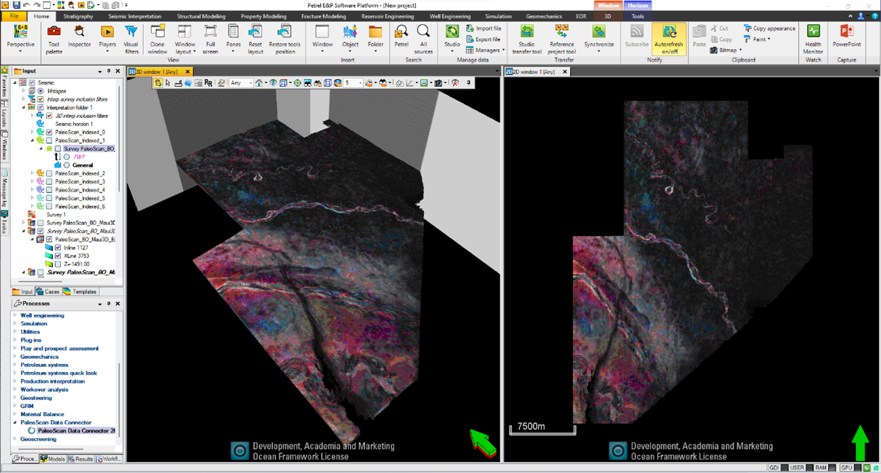This screenshot has width=881, height=473.
Task: Collapse the Interpretation folder 1 node
Action: pyautogui.click(x=24, y=108)
